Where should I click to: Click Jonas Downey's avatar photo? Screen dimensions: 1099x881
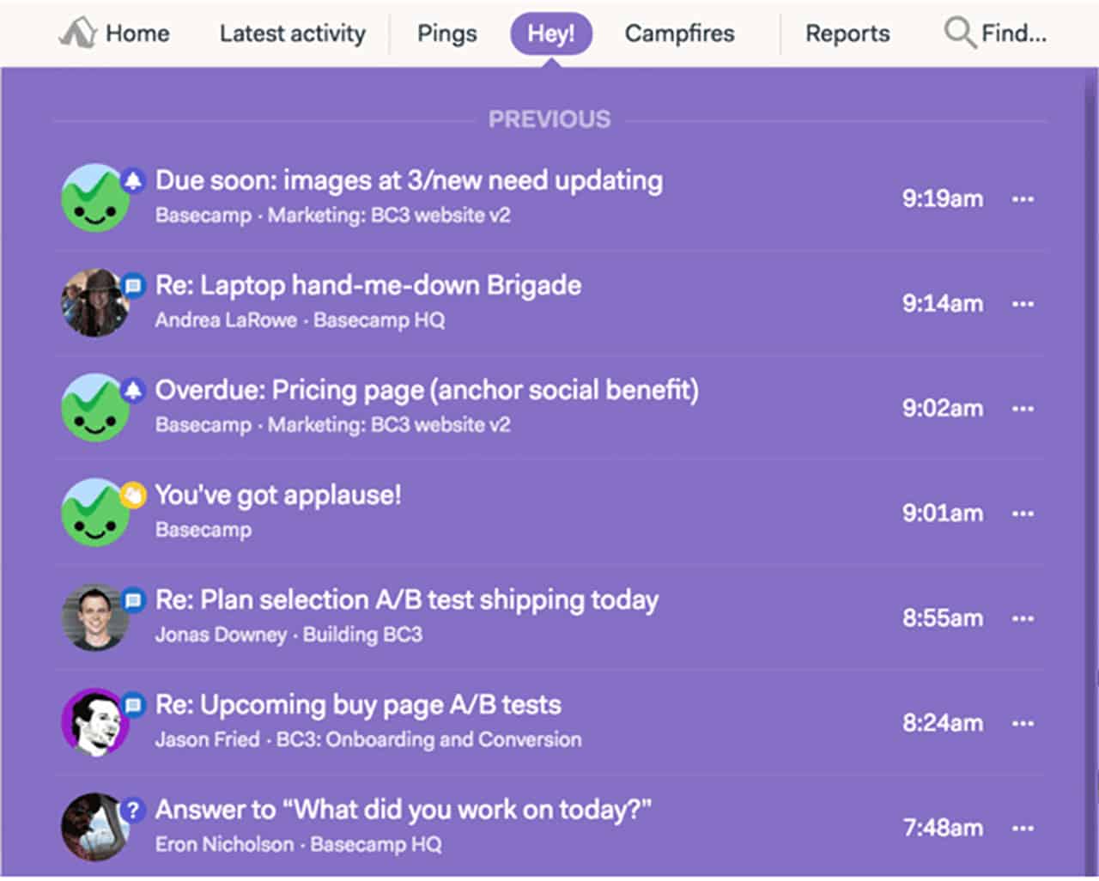[94, 617]
